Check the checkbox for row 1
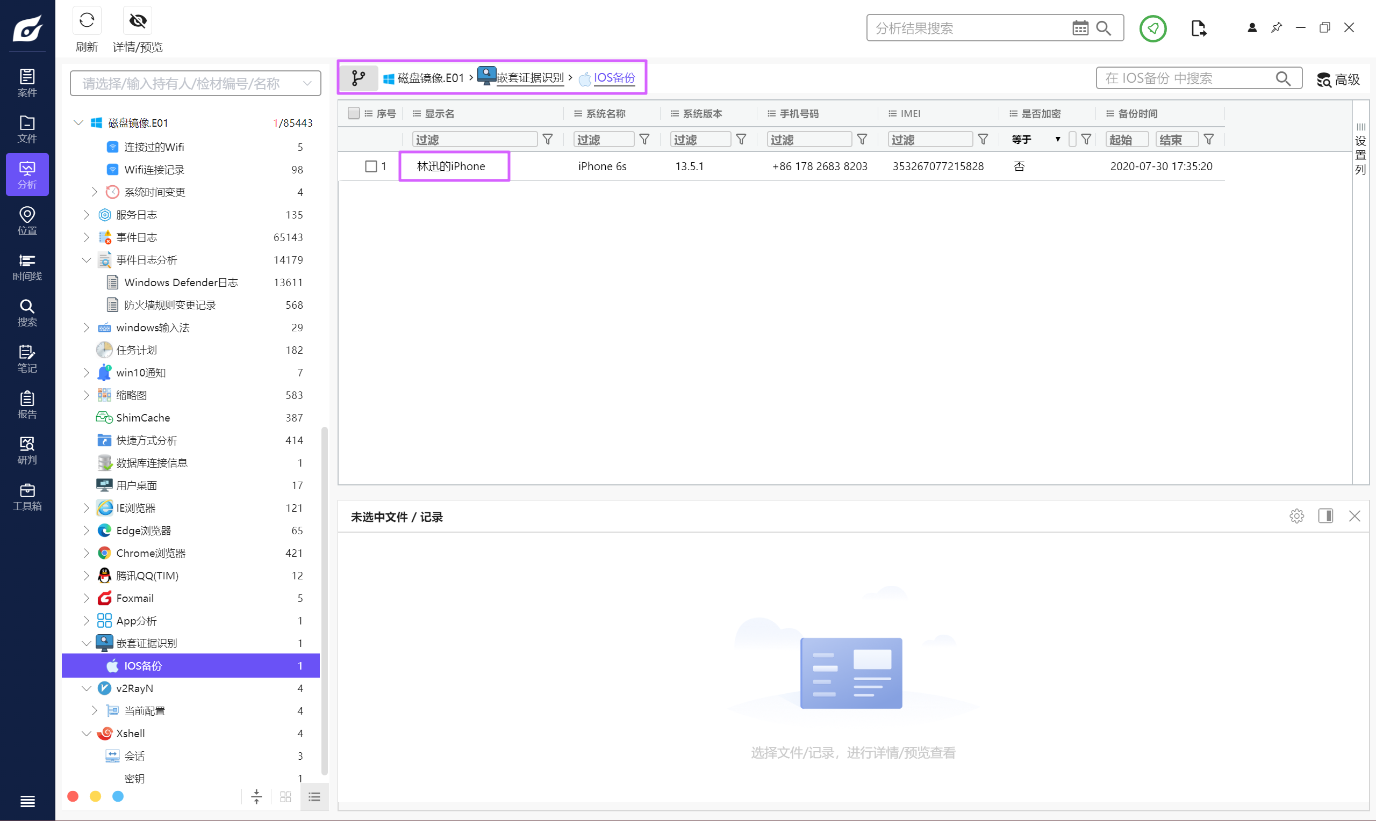1376x821 pixels. [x=371, y=166]
